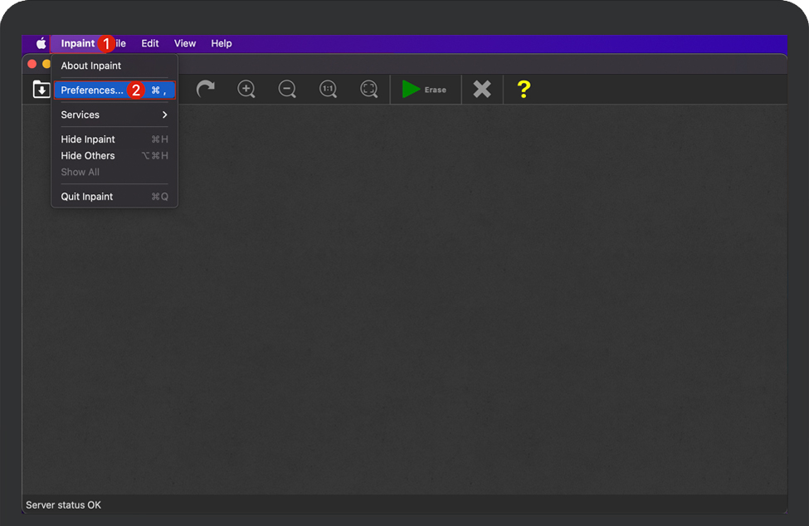Open help with yellow question mark
Screen dimensions: 809x526
click(x=524, y=90)
